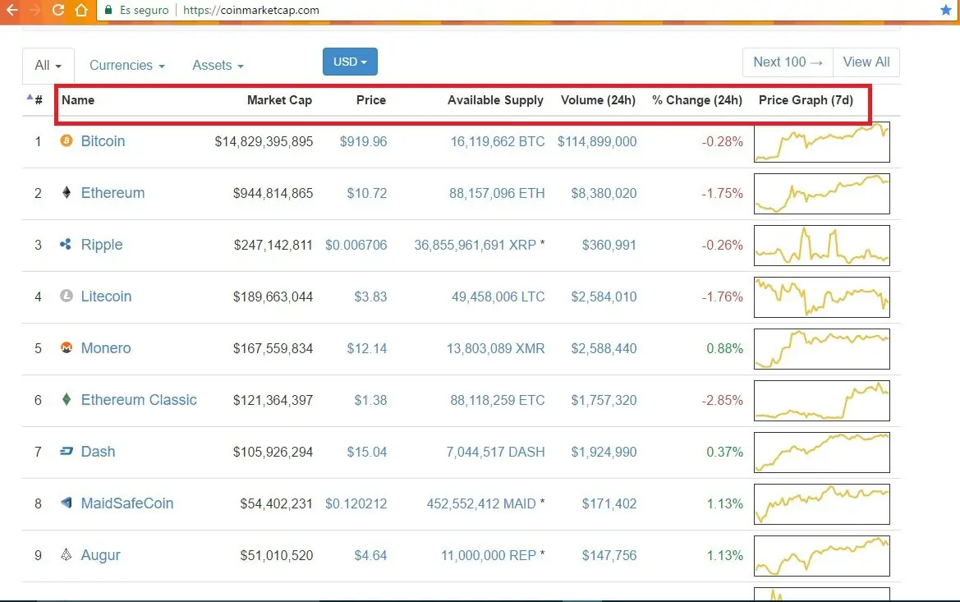Open Augur 7d price graph

(x=822, y=556)
